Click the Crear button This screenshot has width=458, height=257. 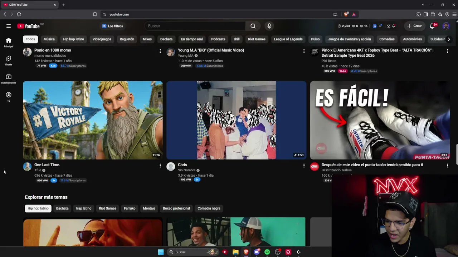(414, 26)
